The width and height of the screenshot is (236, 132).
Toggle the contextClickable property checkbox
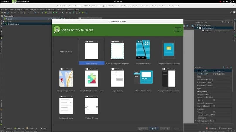click(214, 106)
